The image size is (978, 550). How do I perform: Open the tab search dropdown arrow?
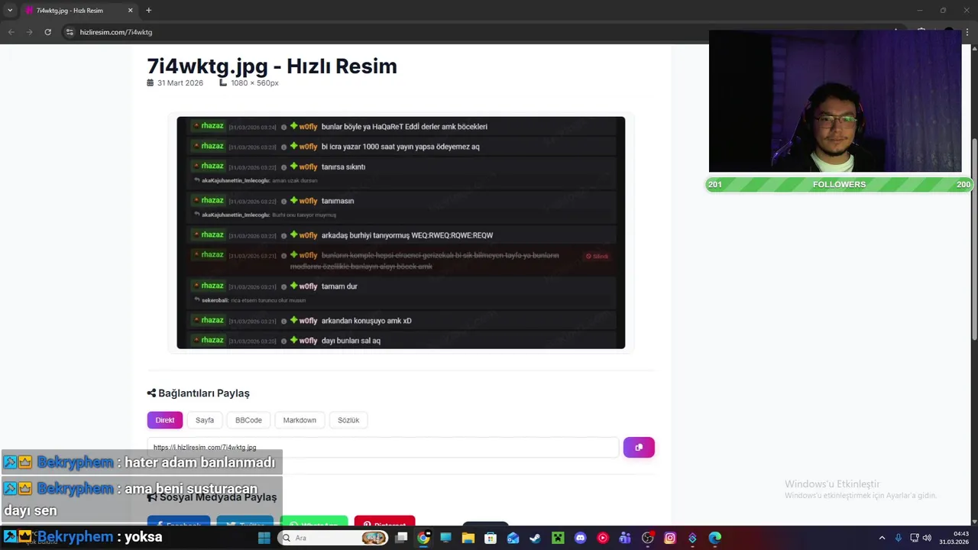coord(10,11)
